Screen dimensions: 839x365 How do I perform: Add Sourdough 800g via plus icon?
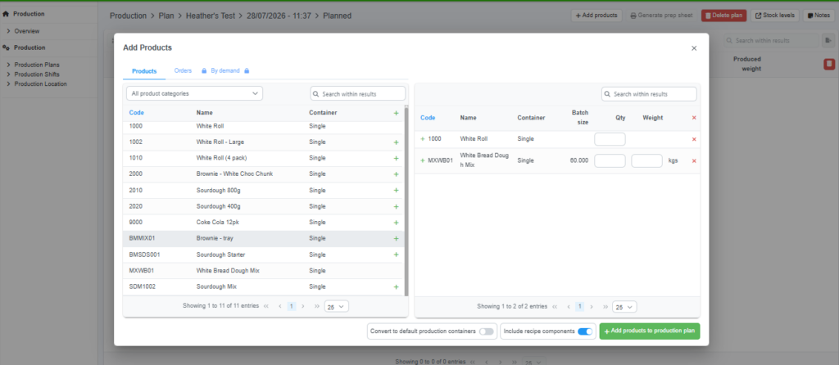click(x=396, y=190)
